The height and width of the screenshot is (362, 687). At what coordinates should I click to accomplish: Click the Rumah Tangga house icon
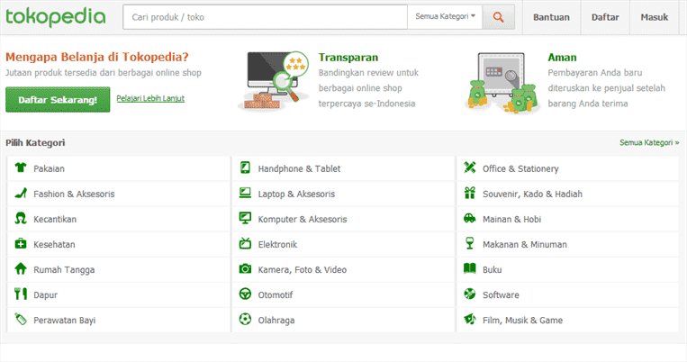click(x=21, y=268)
